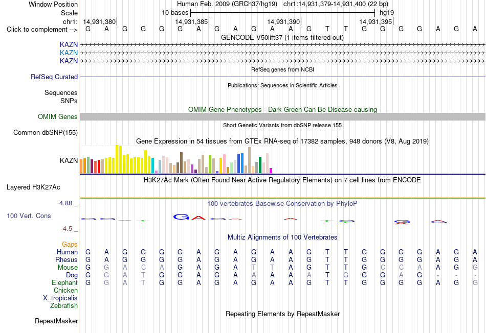Image resolution: width=486 pixels, height=333 pixels.
Task: Click the KAZN label beside the GTEx bar chart
Action: pos(69,160)
